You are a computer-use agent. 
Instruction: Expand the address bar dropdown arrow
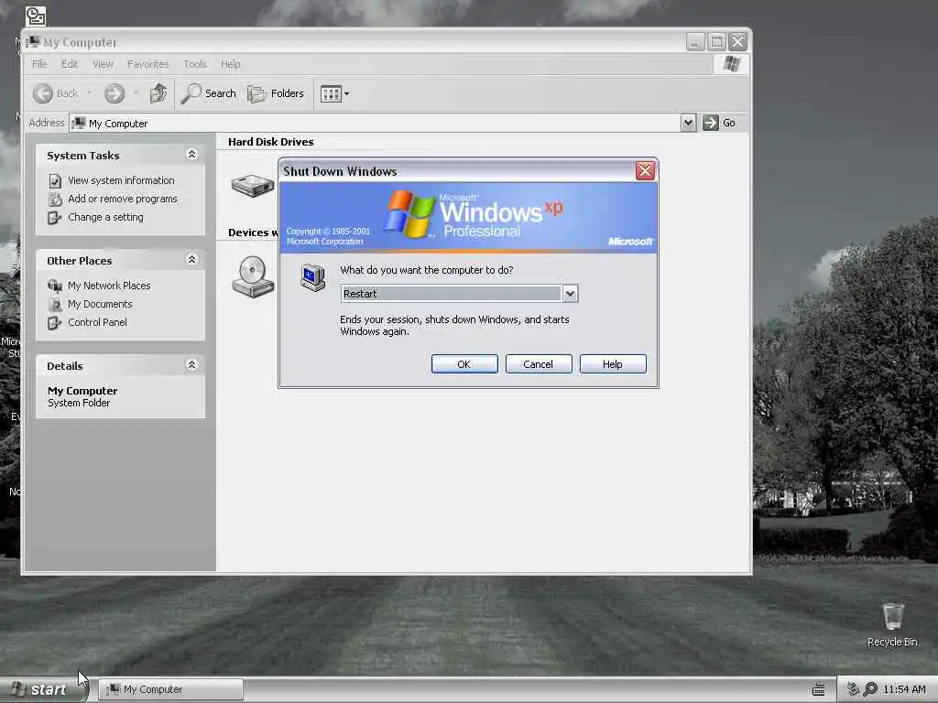pyautogui.click(x=688, y=124)
